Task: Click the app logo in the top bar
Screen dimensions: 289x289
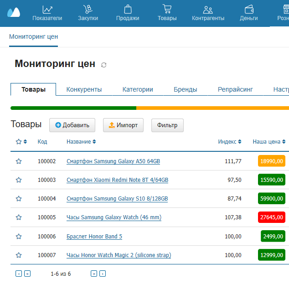Action: pyautogui.click(x=14, y=12)
